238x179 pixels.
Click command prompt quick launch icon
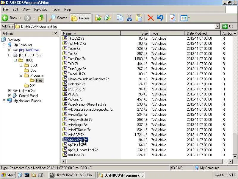(x=27, y=175)
